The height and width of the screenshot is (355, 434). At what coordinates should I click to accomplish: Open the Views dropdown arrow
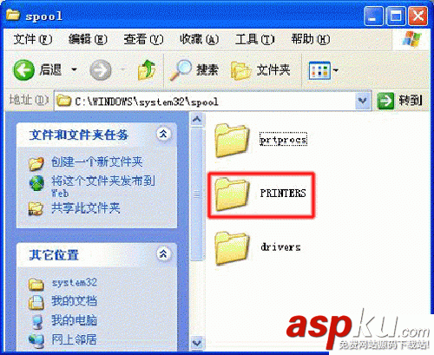(x=336, y=70)
